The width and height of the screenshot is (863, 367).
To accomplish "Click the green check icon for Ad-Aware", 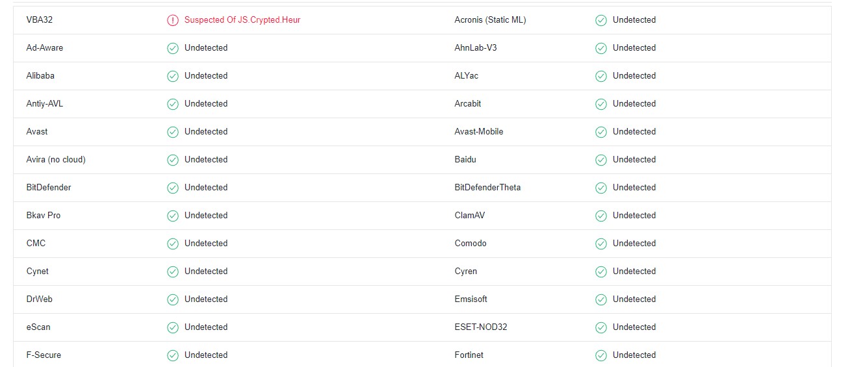I will tap(173, 48).
